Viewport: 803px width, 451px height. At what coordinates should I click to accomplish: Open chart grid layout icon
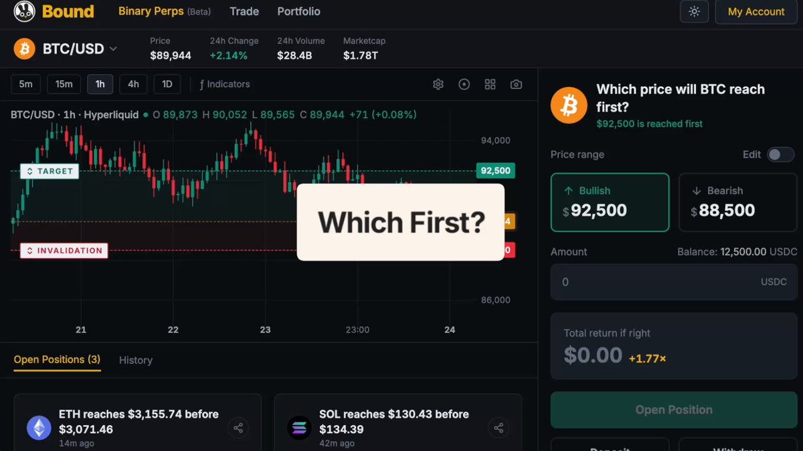pos(490,84)
